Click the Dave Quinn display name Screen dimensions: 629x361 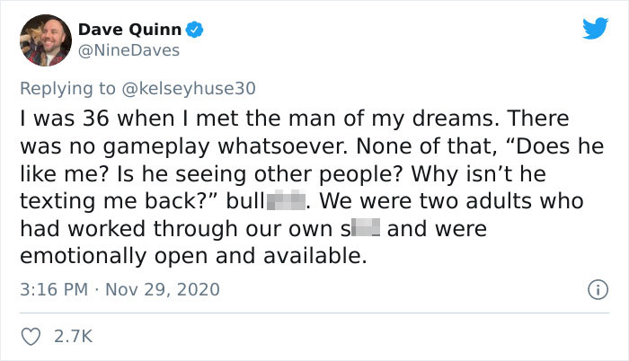[142, 30]
